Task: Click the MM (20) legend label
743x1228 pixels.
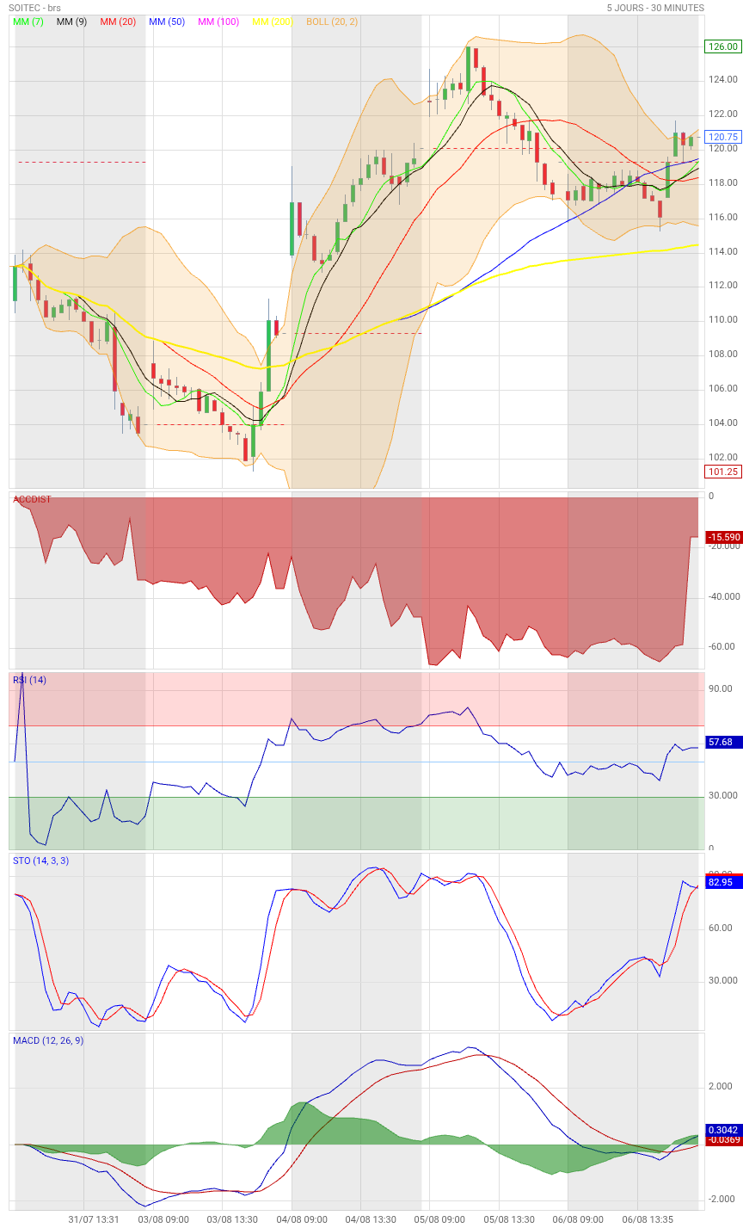Action: (118, 22)
